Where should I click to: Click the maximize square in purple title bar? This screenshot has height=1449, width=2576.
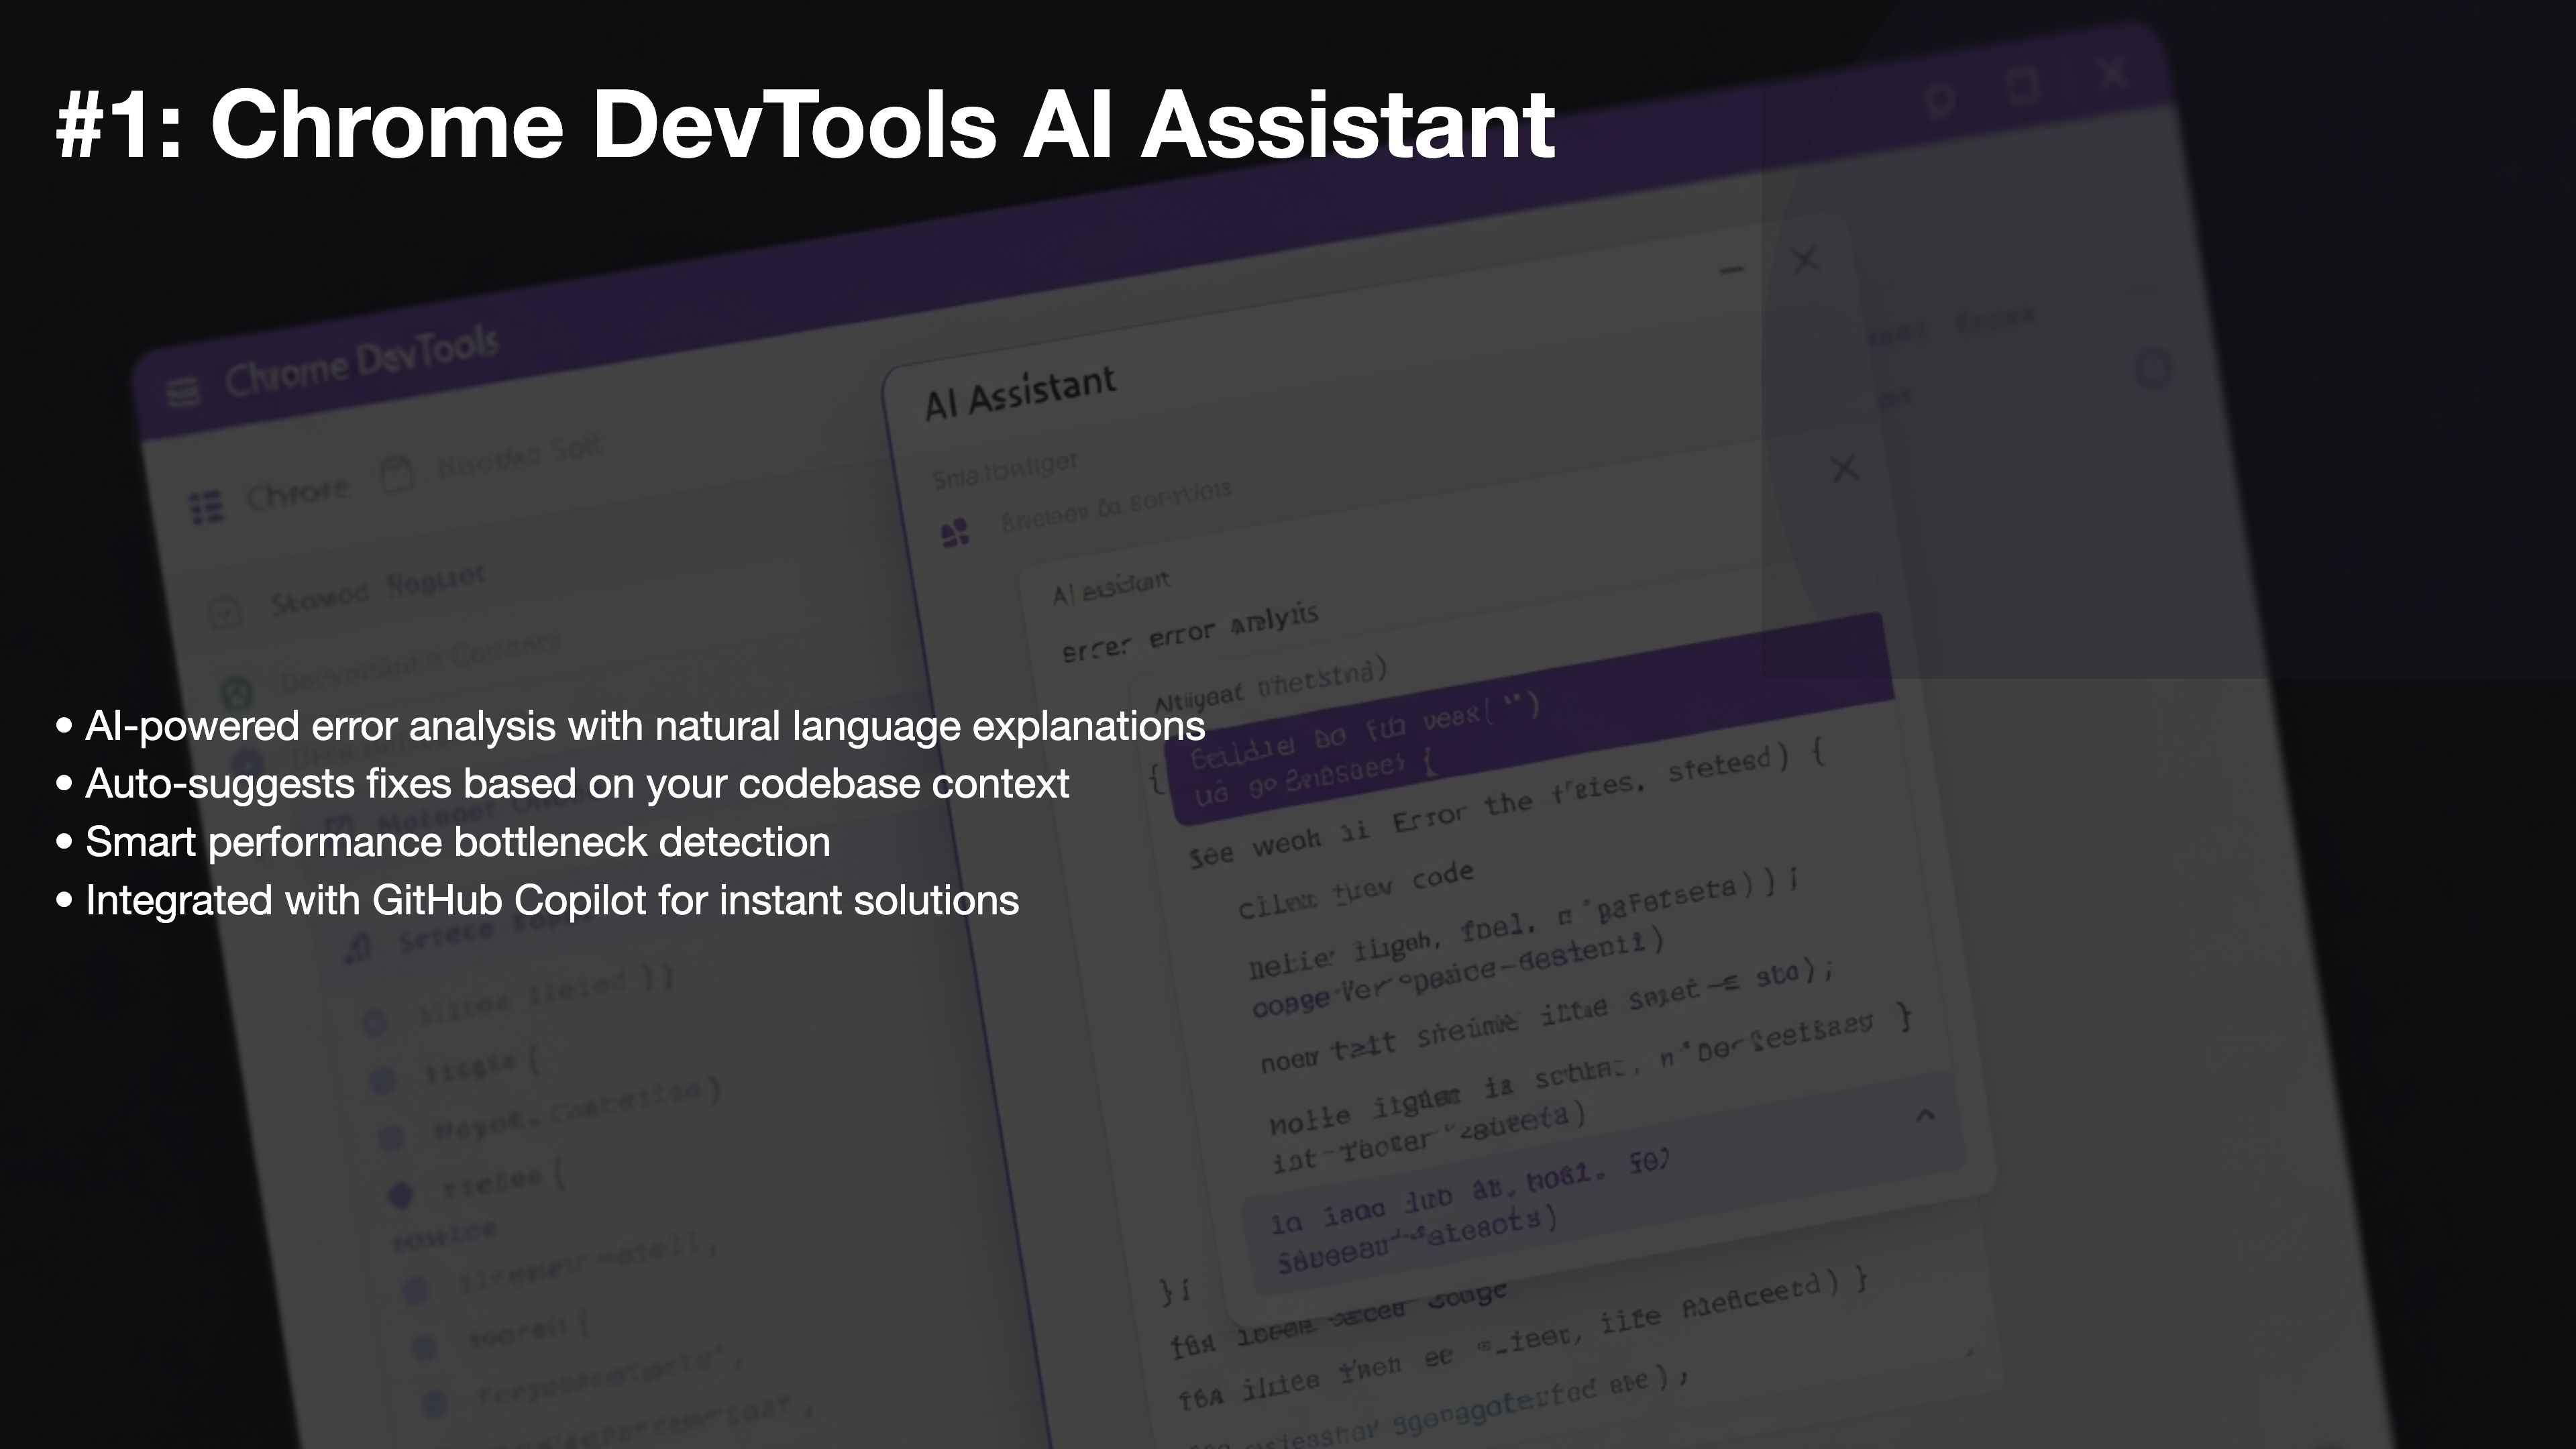[x=2022, y=87]
